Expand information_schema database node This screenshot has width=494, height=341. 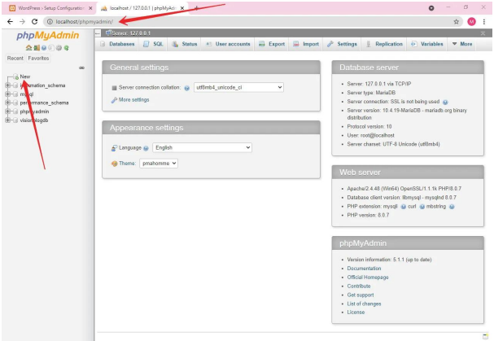(x=8, y=85)
